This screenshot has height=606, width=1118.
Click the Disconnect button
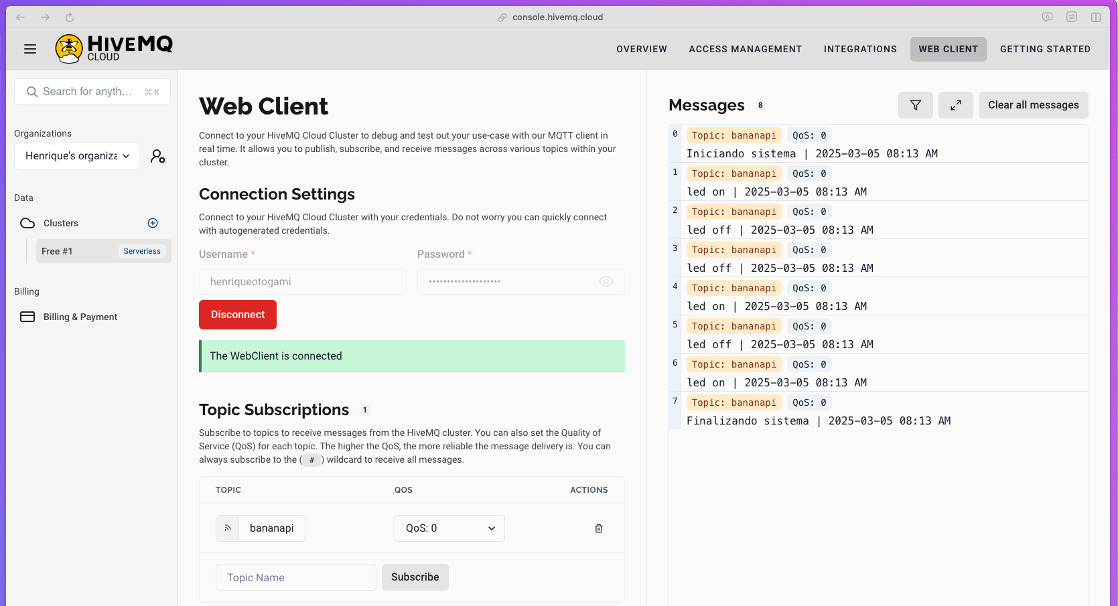(238, 315)
